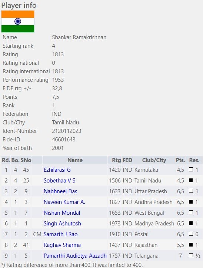Open Pamarthi Audietya Aazadh player link

click(75, 256)
